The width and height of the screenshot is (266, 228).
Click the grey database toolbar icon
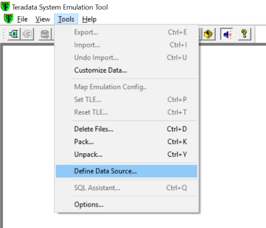[x=45, y=34]
